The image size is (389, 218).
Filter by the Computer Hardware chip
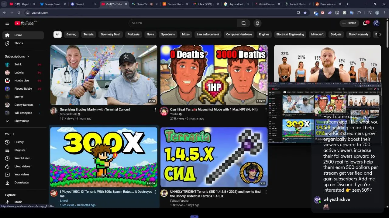[x=239, y=35]
